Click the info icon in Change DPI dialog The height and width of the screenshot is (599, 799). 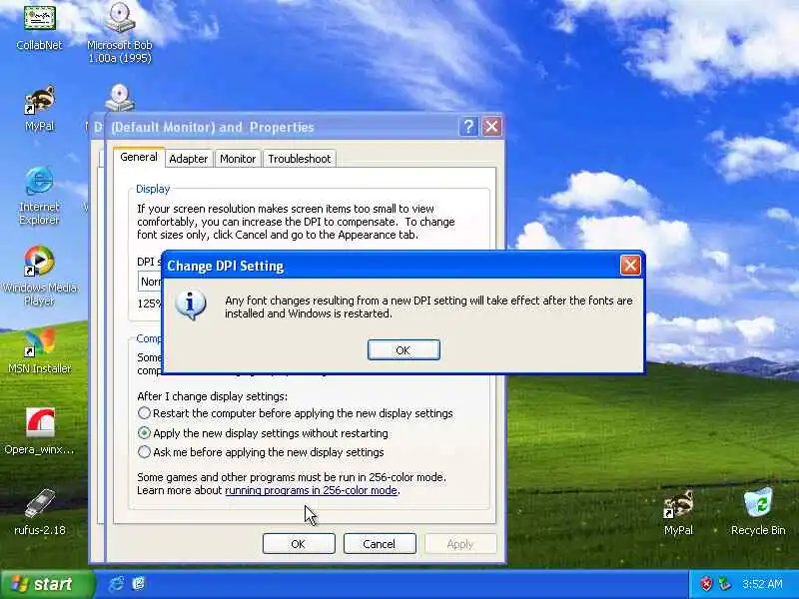tap(190, 304)
